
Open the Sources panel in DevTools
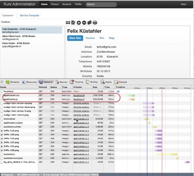click(x=61, y=82)
